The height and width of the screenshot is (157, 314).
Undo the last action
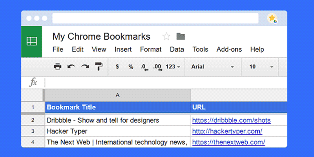[71, 67]
